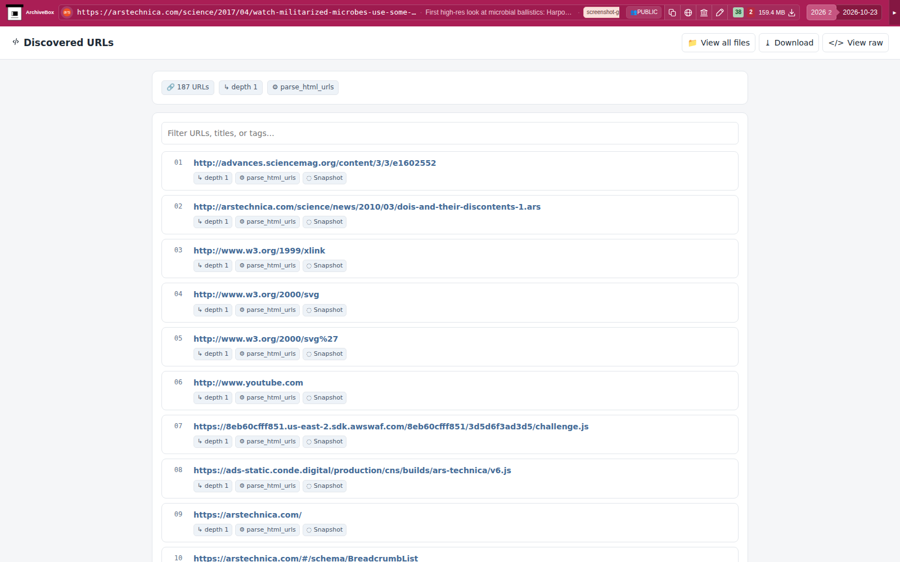Click the Discovered URLs heading icon

click(x=16, y=42)
